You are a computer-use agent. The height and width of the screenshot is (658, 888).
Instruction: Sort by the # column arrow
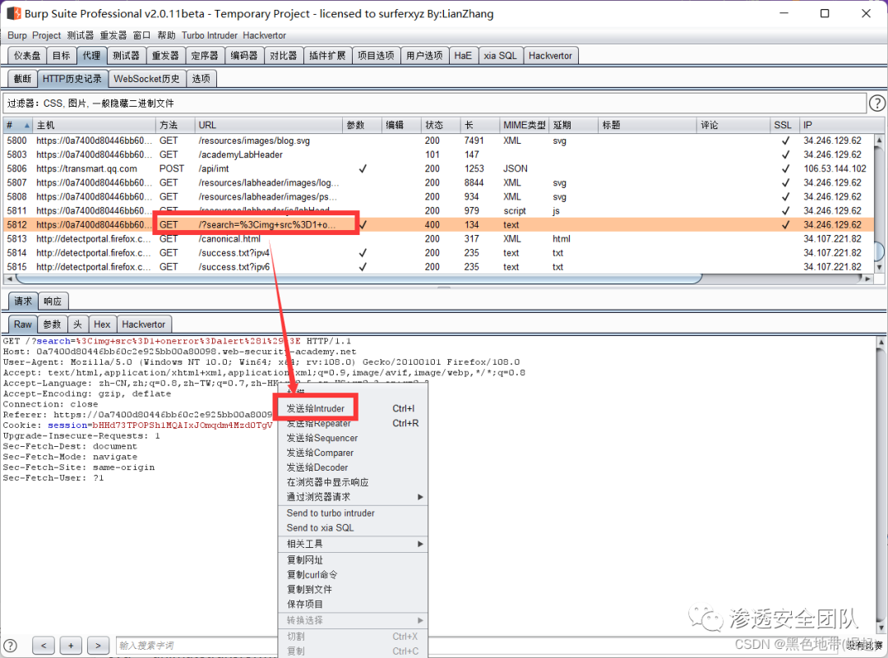click(x=26, y=125)
